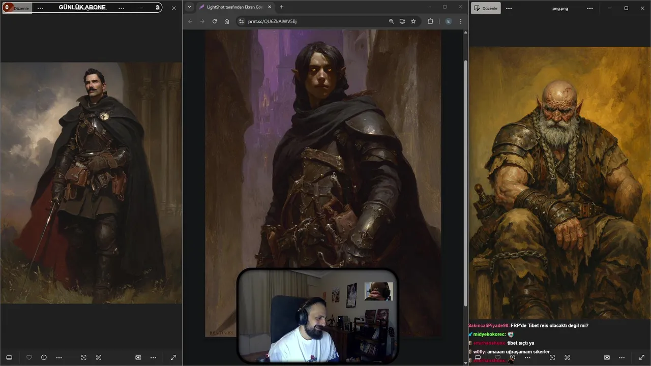This screenshot has width=651, height=366.
Task: Click the install app icon in address bar
Action: [x=402, y=21]
